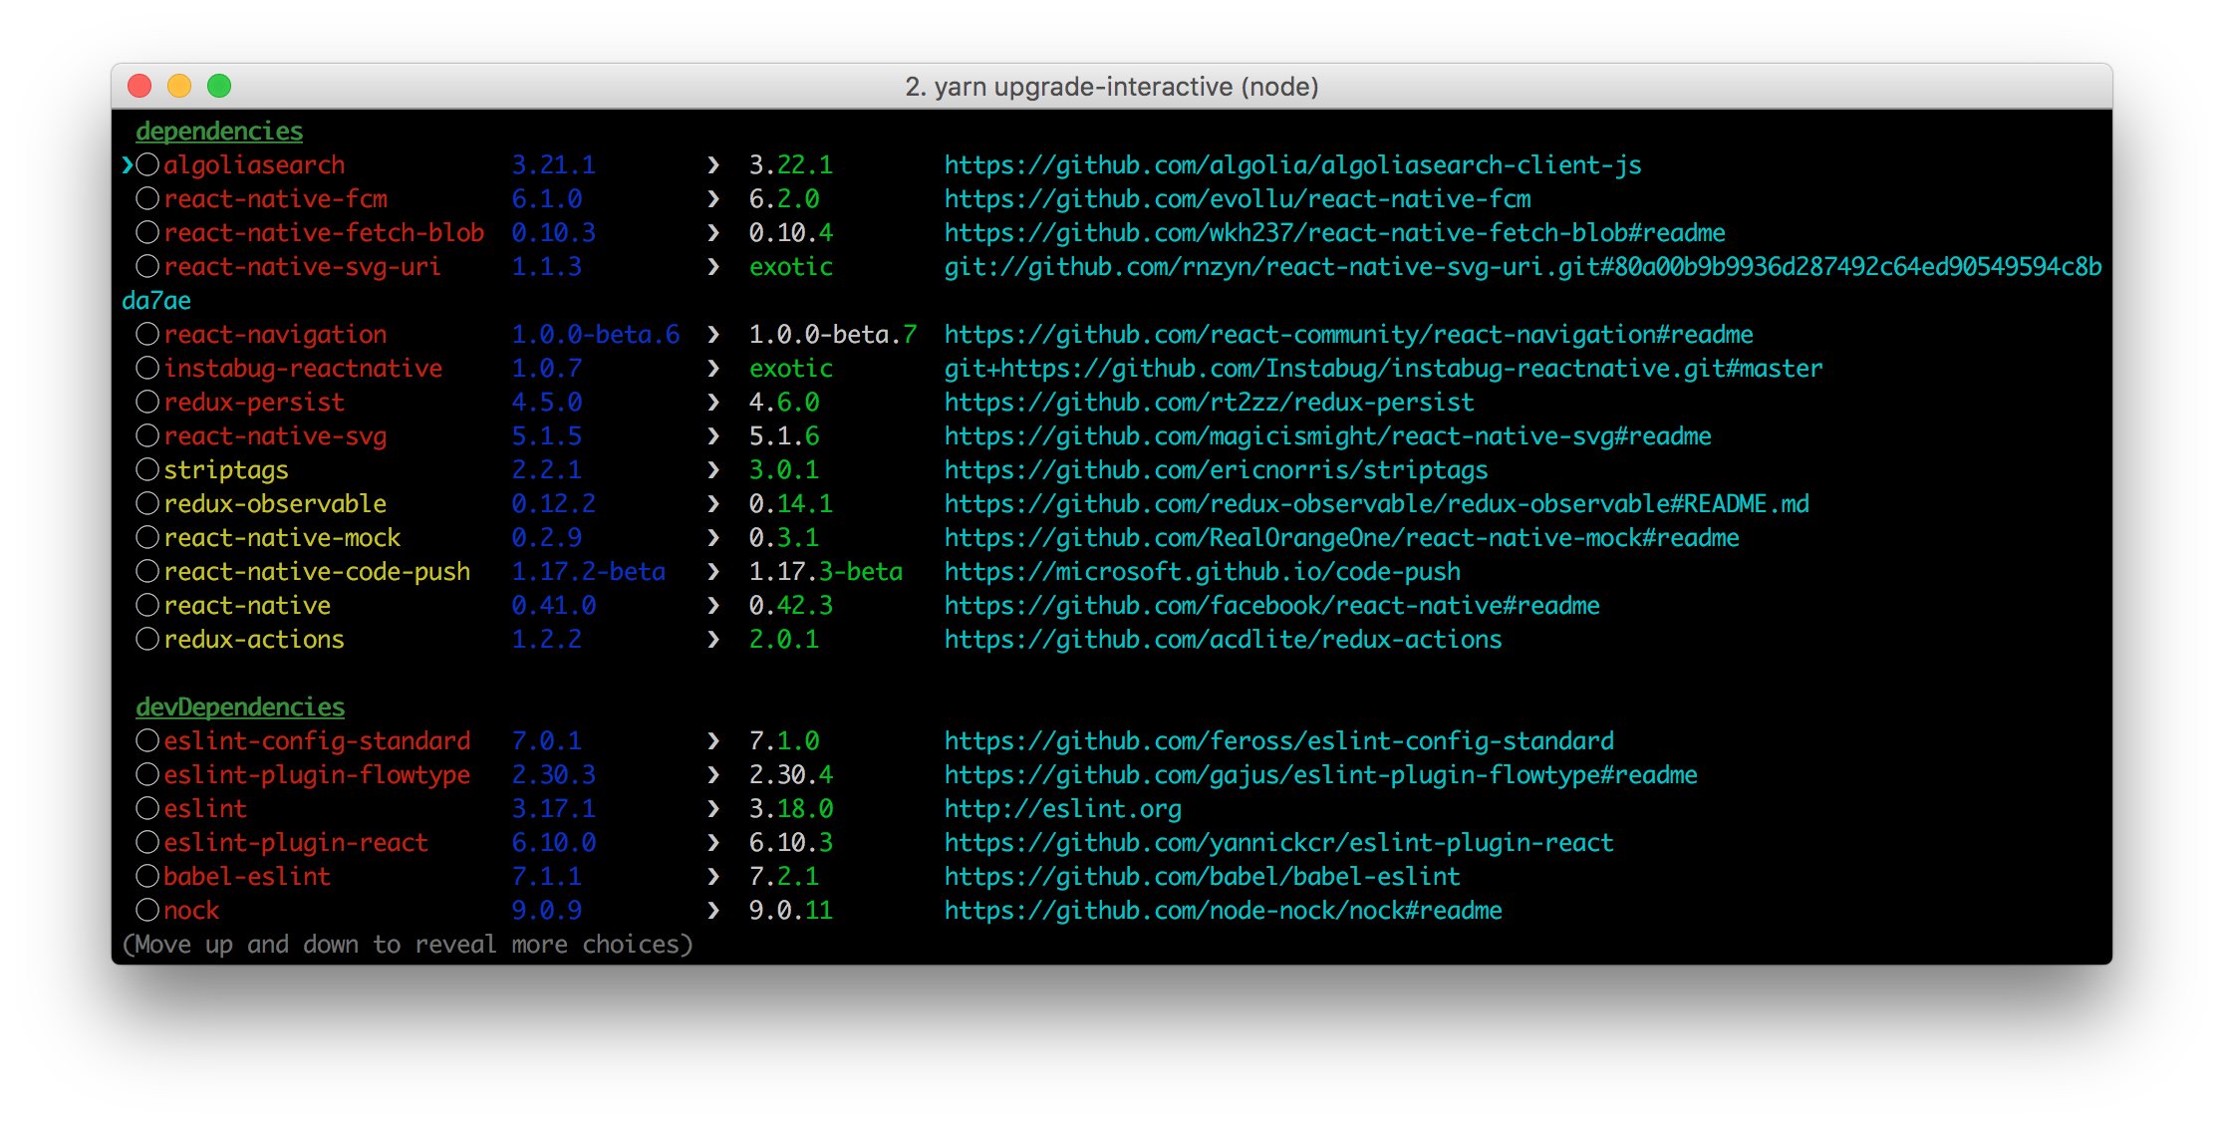
Task: Click target version 1.0.0-beta.7
Action: point(833,335)
